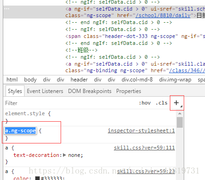
Task: Expand the text-decoration property triangle
Action: coord(64,155)
